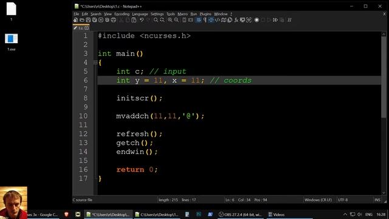Screen dimensions: 389x219
Task: Click the last B-shaped toolbar icon
Action: click(289, 20)
